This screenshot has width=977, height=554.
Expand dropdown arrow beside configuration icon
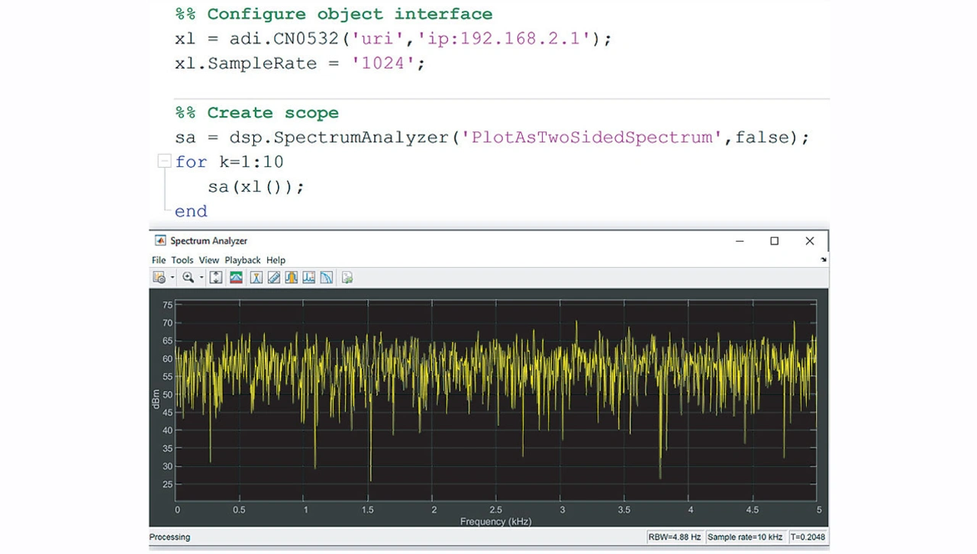(x=173, y=278)
